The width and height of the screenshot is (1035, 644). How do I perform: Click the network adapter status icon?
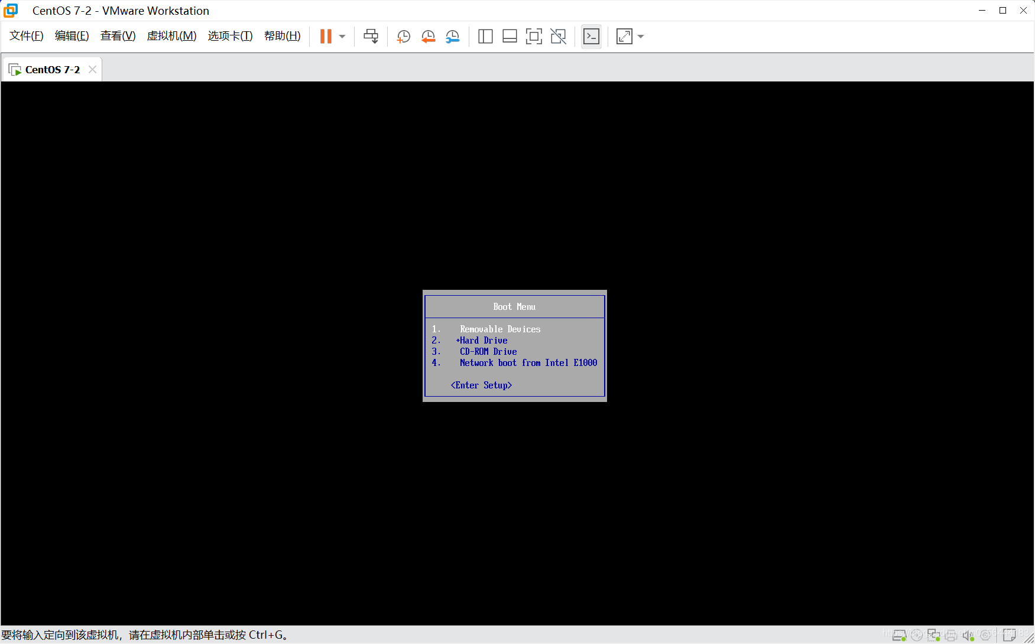[x=934, y=635]
